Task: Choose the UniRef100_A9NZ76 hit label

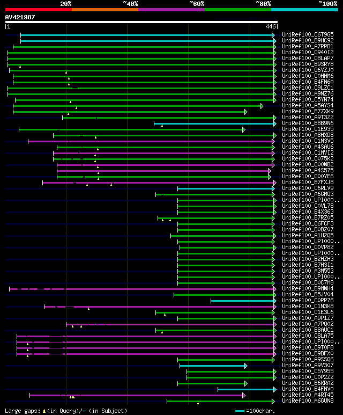Action: [x=308, y=94]
